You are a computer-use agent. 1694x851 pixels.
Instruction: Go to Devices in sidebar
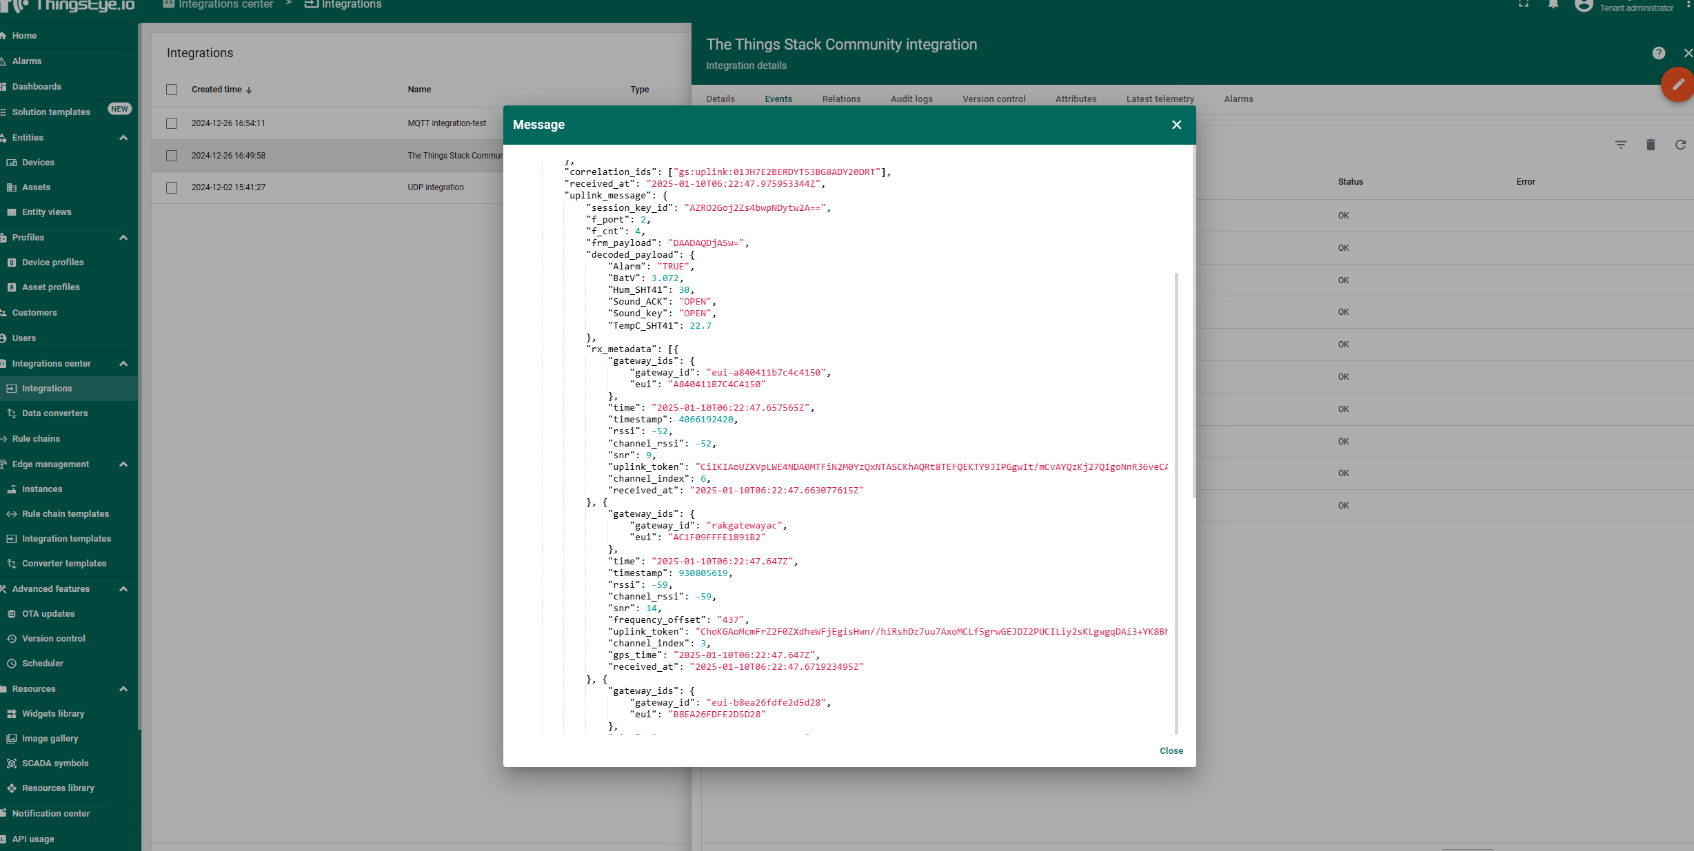tap(38, 163)
